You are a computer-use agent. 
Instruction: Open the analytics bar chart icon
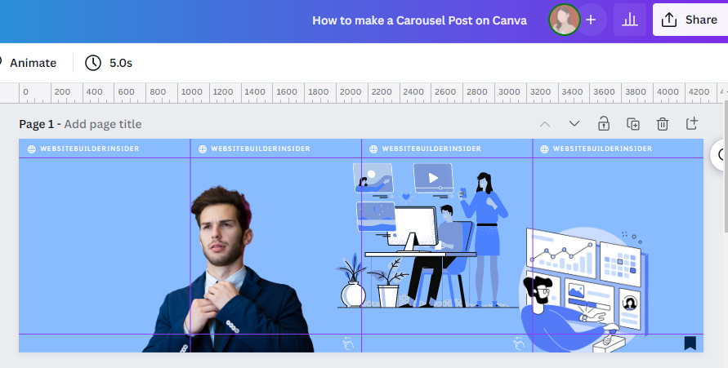point(630,20)
